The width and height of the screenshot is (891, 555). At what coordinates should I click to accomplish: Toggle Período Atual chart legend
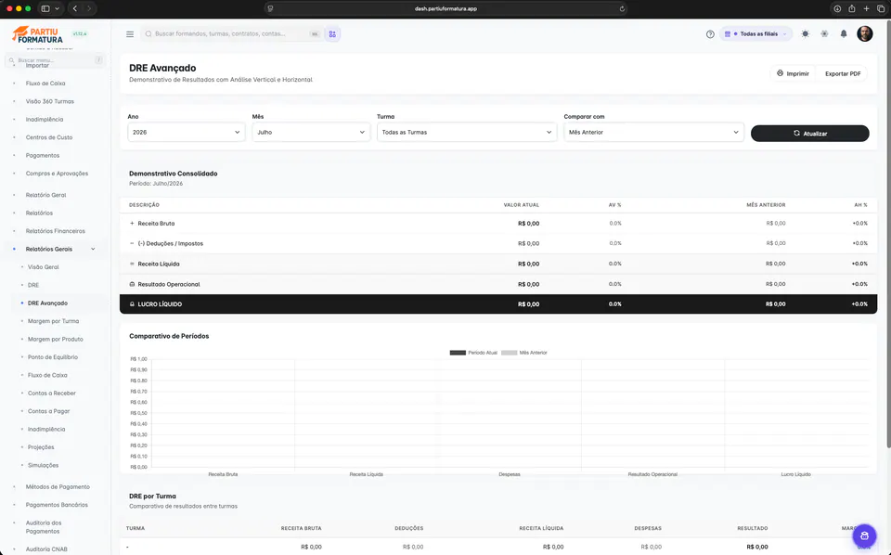(x=473, y=353)
